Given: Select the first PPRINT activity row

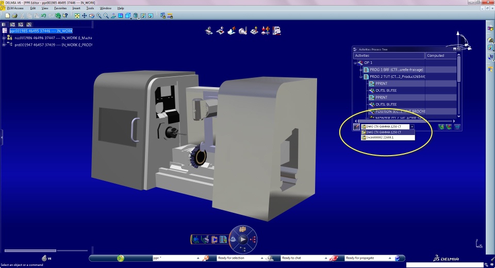Looking at the screenshot, I should (x=412, y=83).
